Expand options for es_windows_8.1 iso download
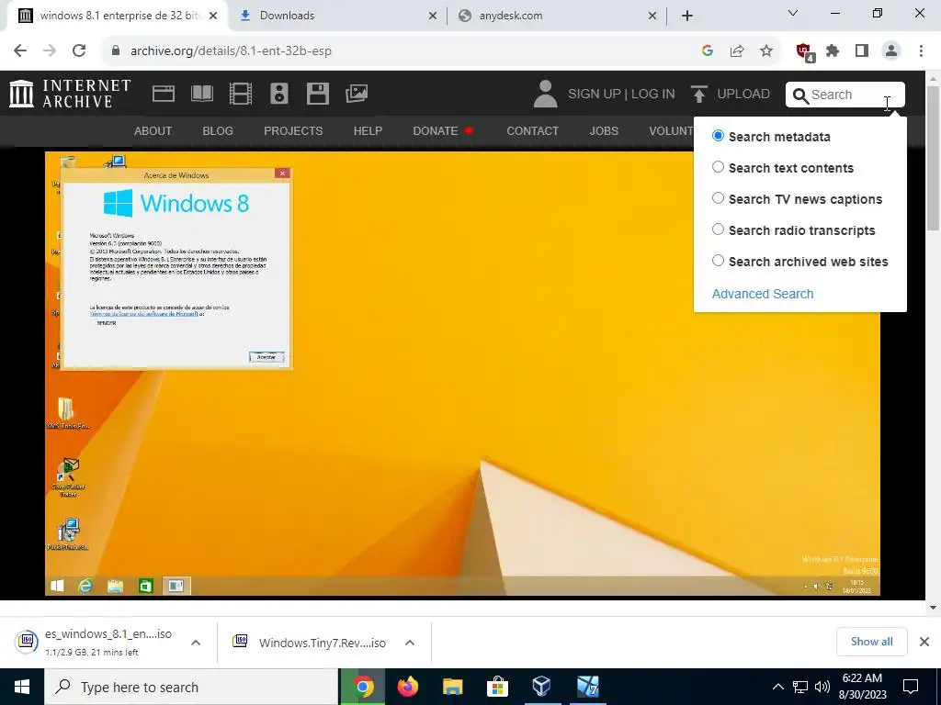This screenshot has height=705, width=941. [x=196, y=643]
